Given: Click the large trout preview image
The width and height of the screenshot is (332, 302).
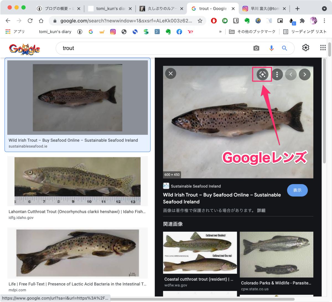Looking at the screenshot, I should [x=238, y=122].
